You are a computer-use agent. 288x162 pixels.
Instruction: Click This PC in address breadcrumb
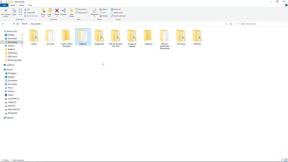[x=25, y=24]
